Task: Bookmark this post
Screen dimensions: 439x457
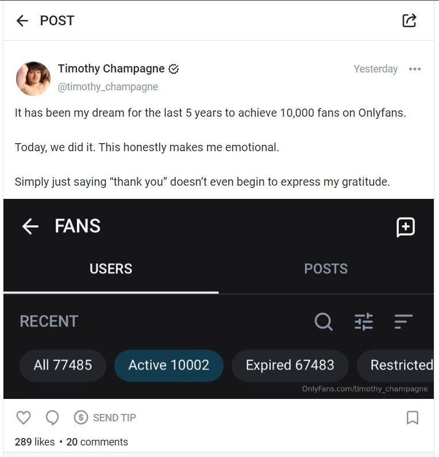Action: [412, 418]
